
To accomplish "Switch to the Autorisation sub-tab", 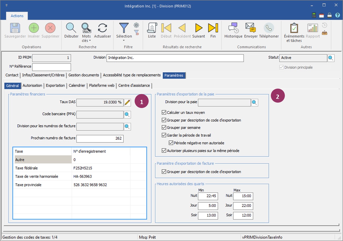I will click(32, 85).
